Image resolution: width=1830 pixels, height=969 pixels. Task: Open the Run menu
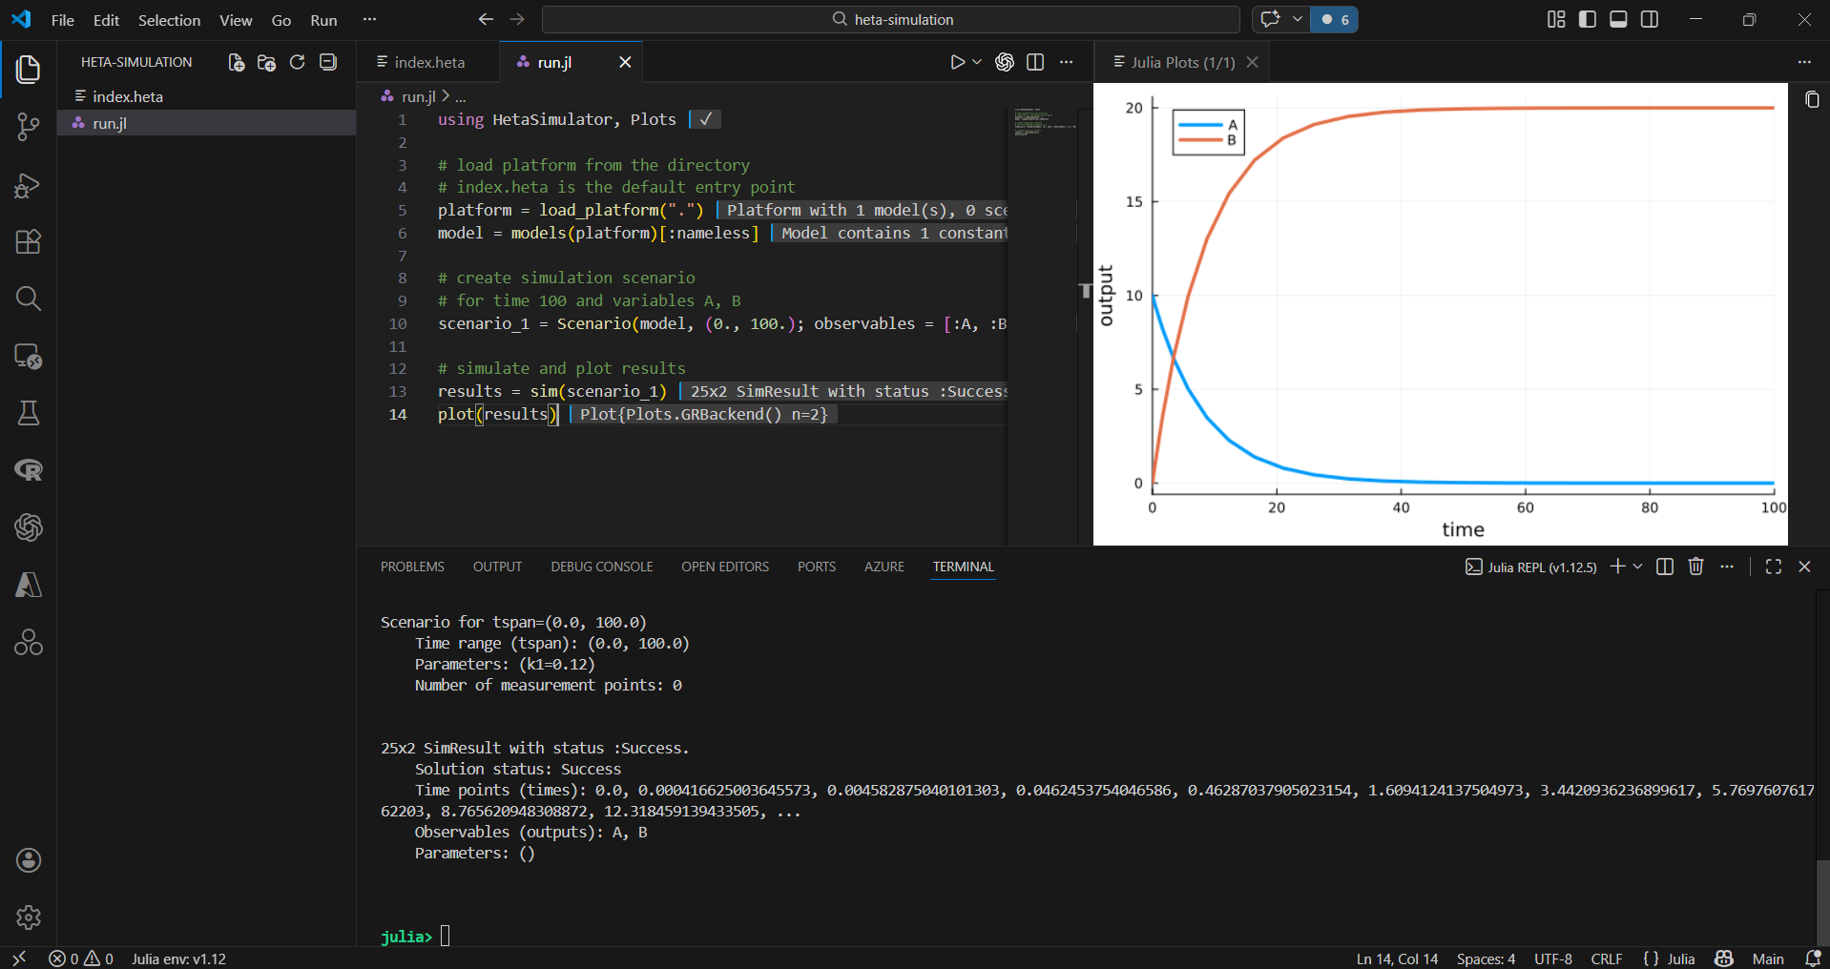click(323, 19)
